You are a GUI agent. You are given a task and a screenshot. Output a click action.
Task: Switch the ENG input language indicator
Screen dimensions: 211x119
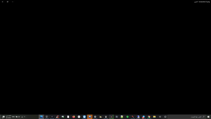click(x=13, y=117)
